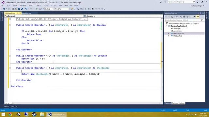209x117 pixels.
Task: Open Steam from the taskbar
Action: point(34,114)
